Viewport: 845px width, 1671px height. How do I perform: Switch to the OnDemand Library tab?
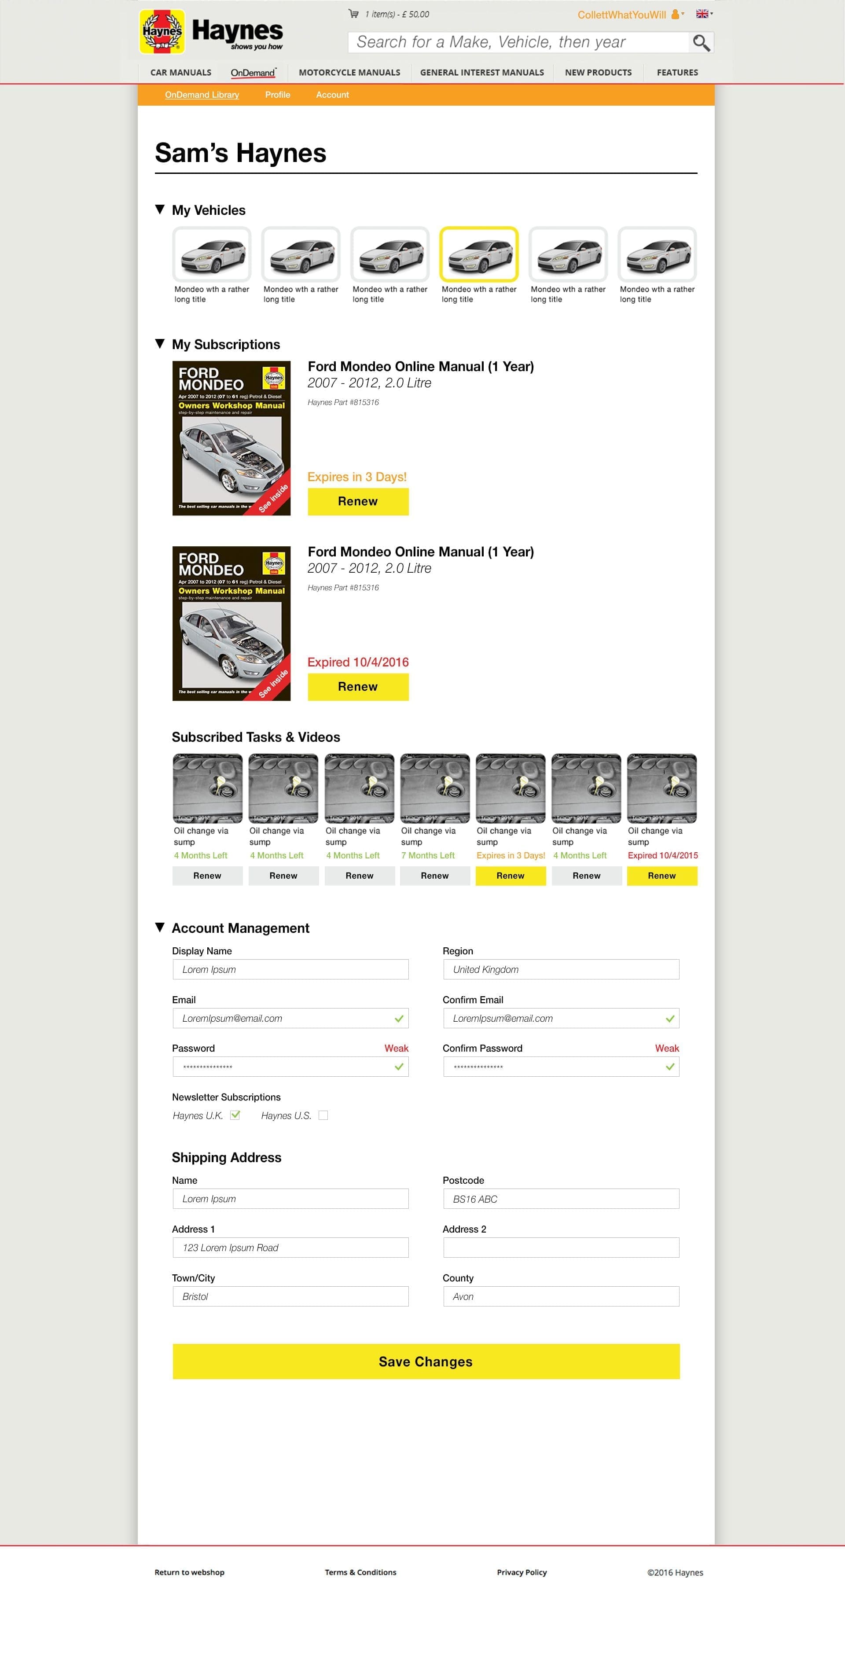[x=202, y=95]
